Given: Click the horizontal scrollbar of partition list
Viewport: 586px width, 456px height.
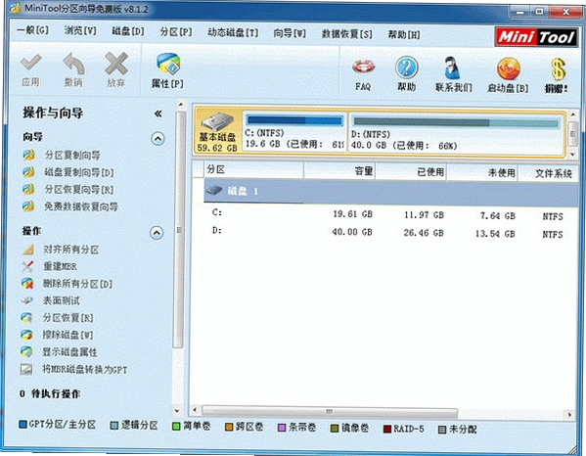Looking at the screenshot, I should 330,412.
